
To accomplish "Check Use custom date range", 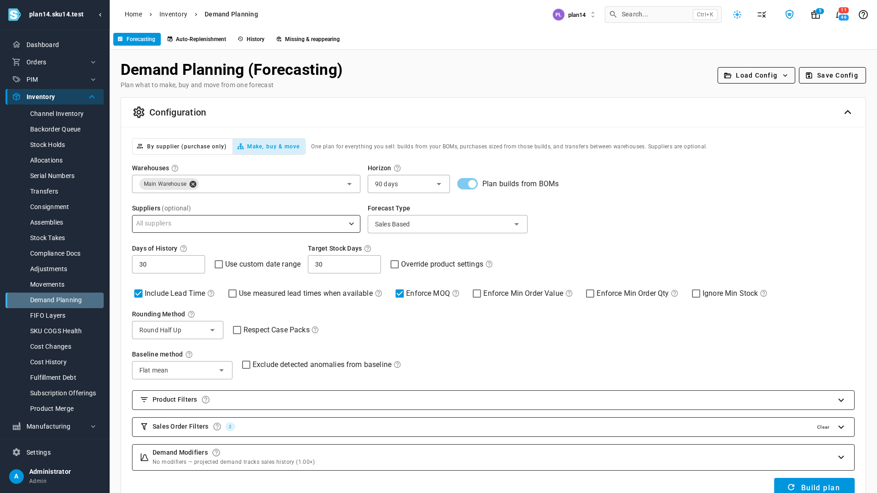I will pos(219,264).
